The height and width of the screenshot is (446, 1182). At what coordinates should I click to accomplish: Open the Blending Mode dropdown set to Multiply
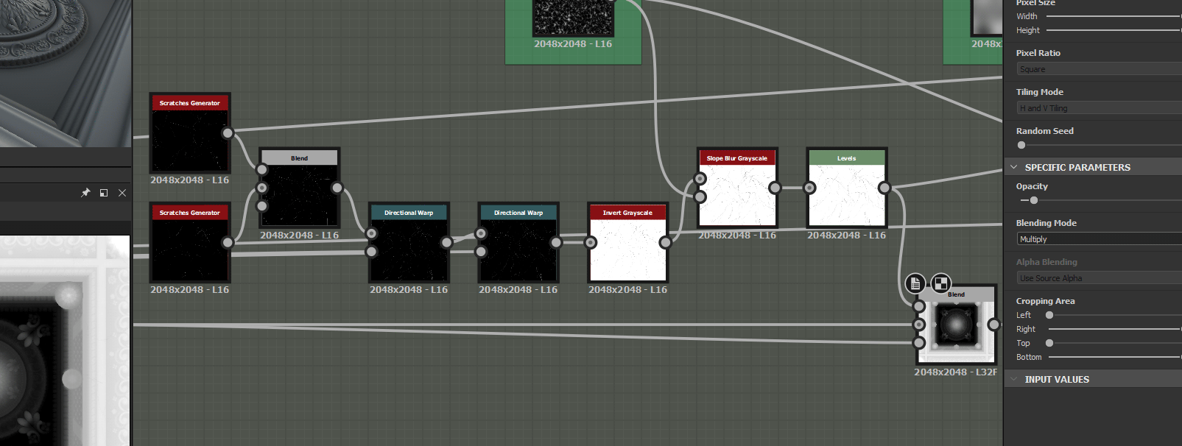tap(1100, 239)
